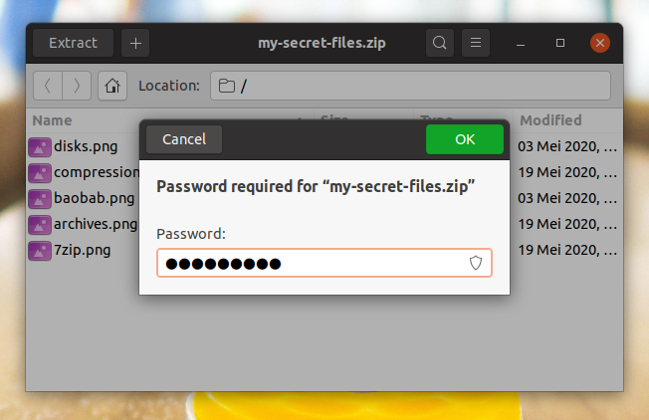Click the Extract button
Image resolution: width=649 pixels, height=420 pixels.
pos(73,43)
